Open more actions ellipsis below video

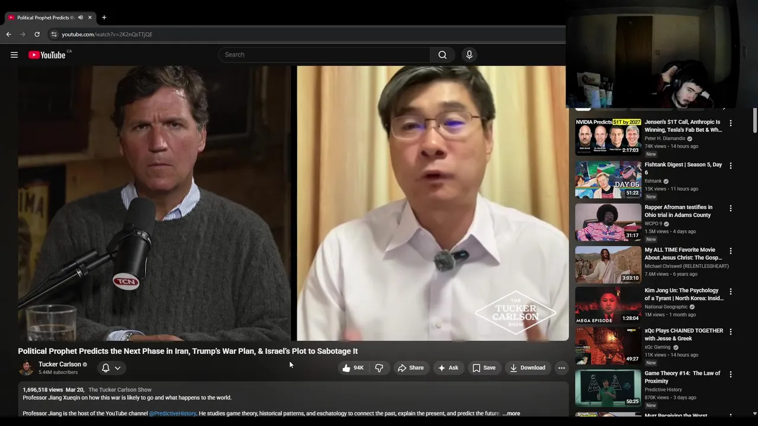coord(561,368)
